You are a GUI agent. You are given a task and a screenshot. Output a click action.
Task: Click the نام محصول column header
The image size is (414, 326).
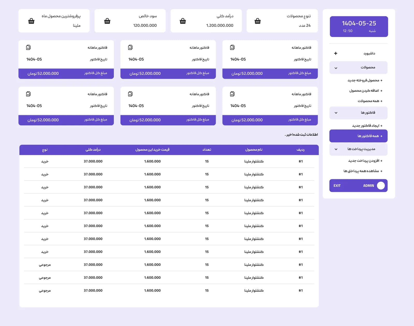[254, 150]
